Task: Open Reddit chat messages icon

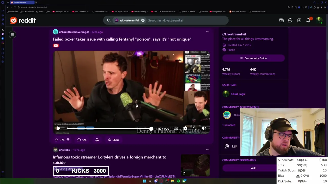Action: click(x=290, y=20)
